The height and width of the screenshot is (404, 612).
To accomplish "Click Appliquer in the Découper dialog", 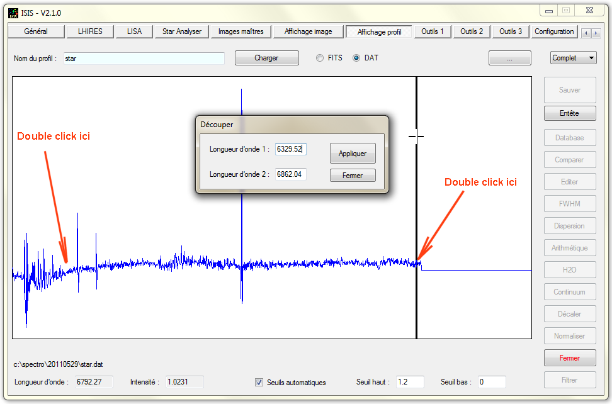I will click(353, 154).
